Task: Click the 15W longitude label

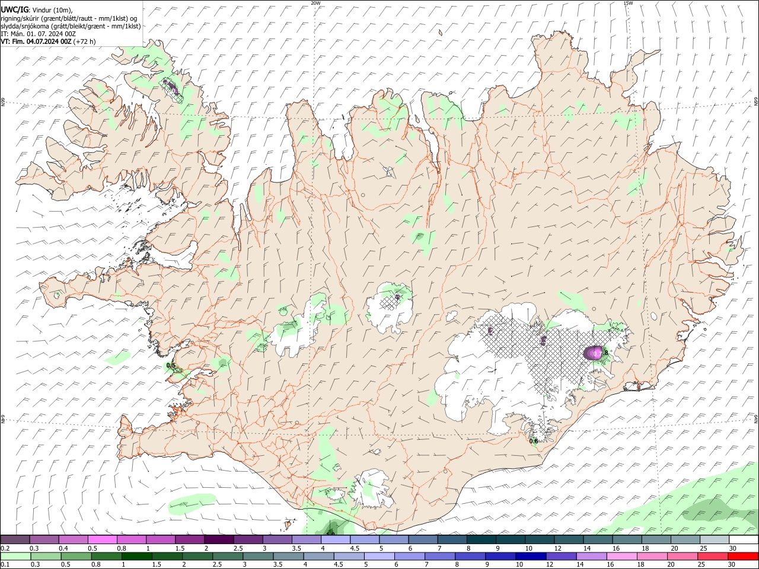Action: tap(628, 3)
